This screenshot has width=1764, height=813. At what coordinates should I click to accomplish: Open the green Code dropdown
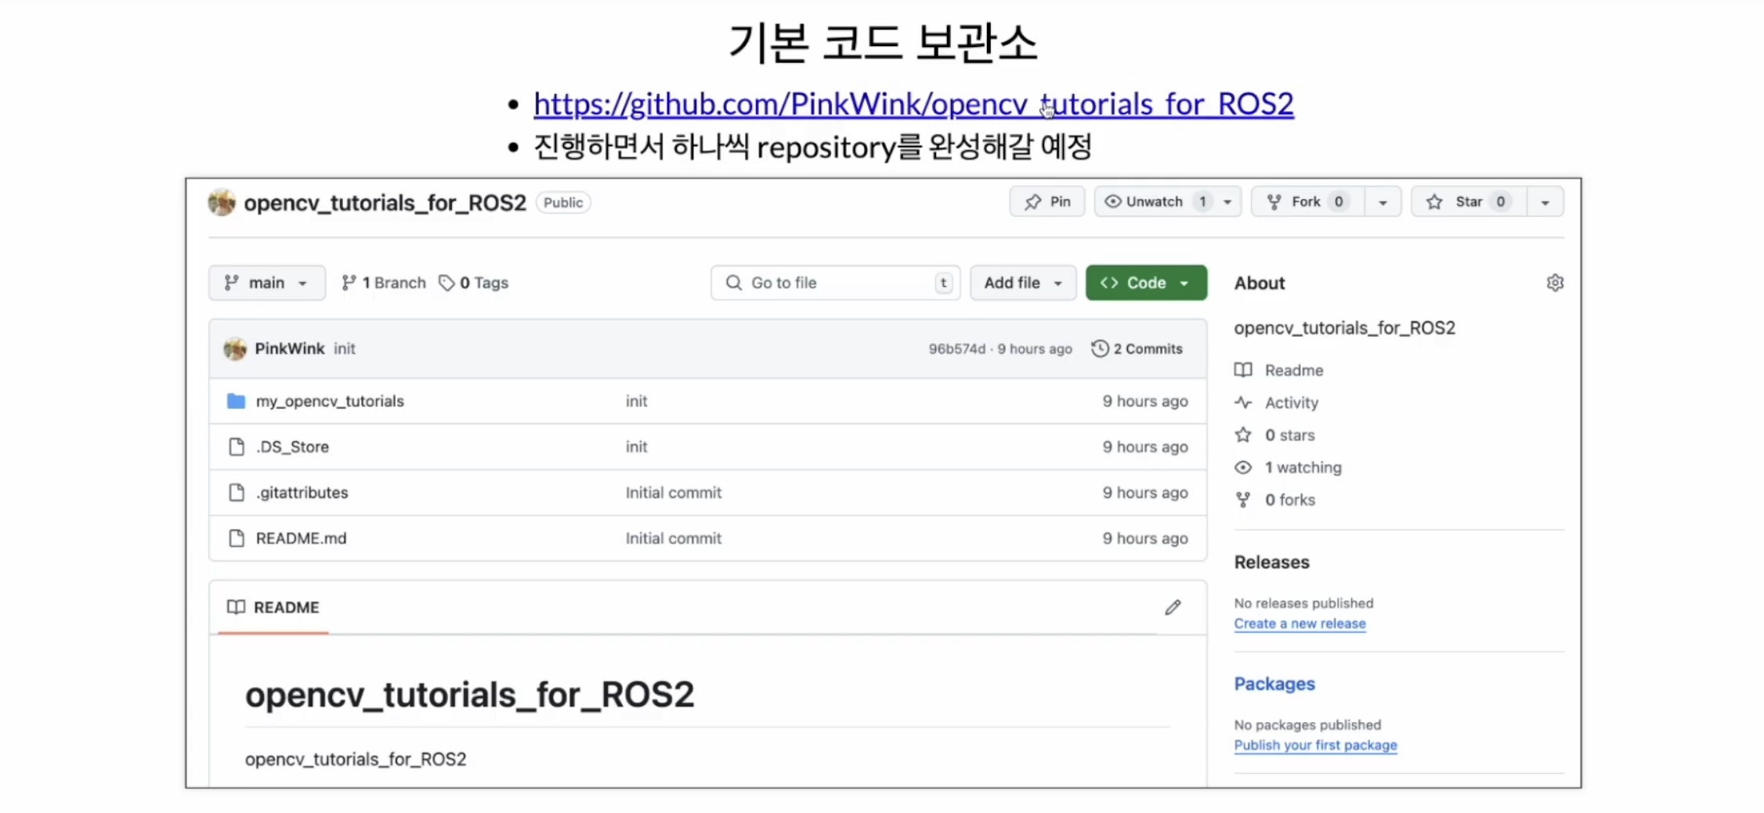tap(1146, 283)
